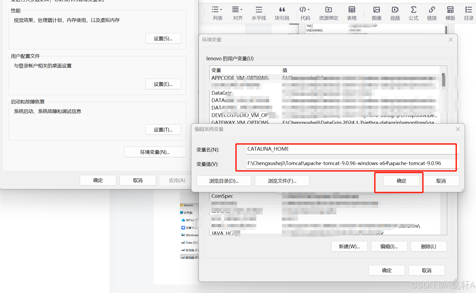Open the 资源绑定 resource binding tool

tap(328, 13)
